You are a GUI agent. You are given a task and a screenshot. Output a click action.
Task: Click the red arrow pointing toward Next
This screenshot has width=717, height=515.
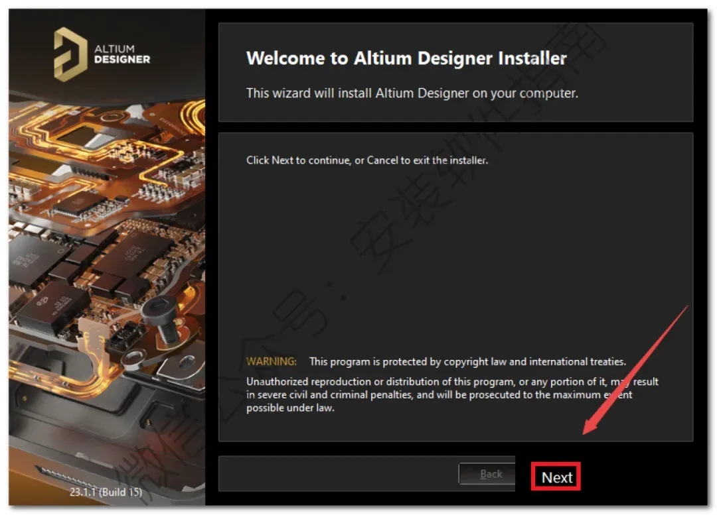pyautogui.click(x=635, y=371)
